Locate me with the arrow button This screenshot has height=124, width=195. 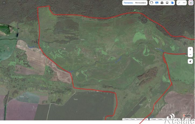pyautogui.click(x=190, y=61)
